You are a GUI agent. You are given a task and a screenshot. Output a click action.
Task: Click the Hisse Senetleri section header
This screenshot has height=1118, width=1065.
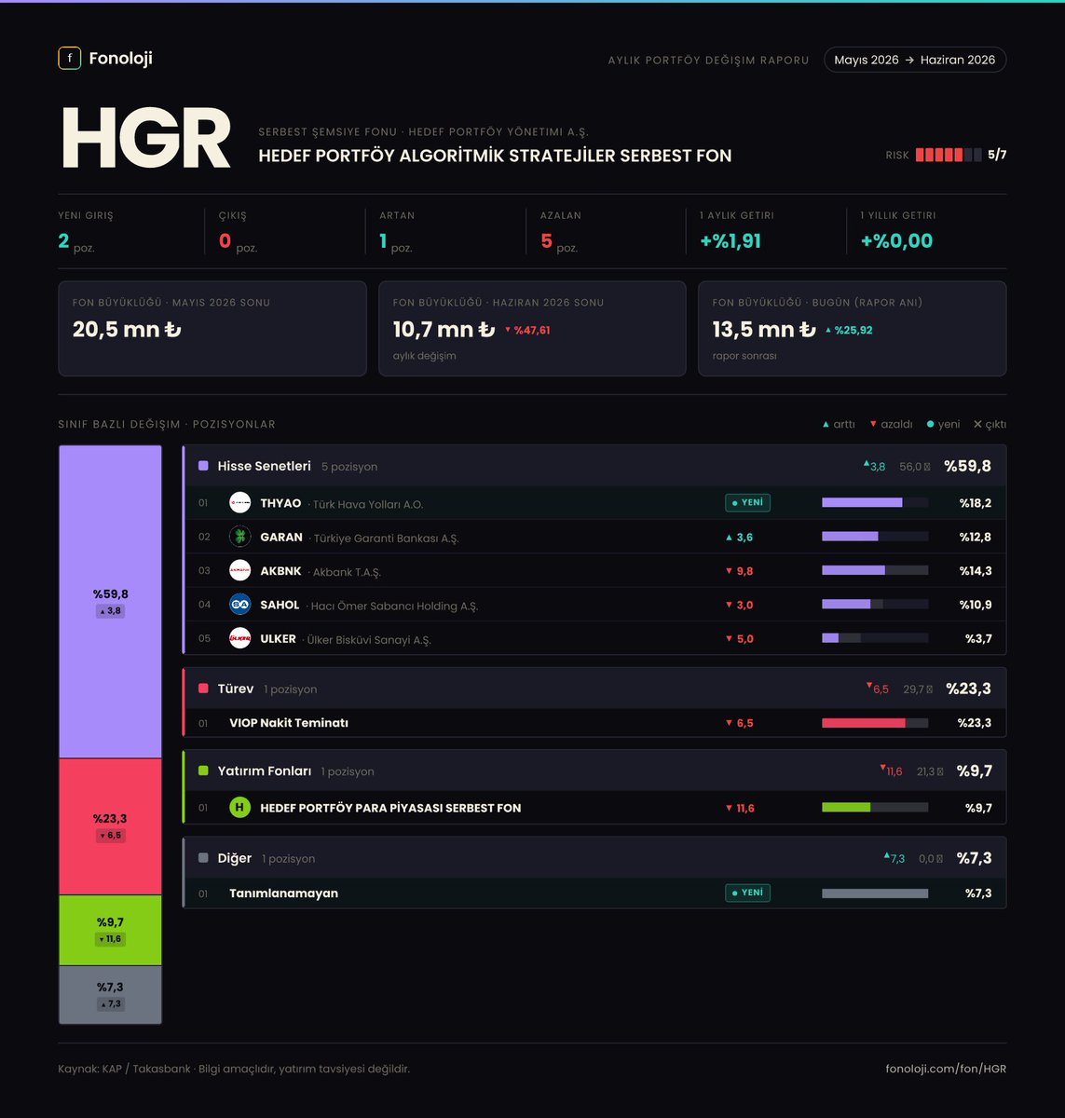pos(594,466)
